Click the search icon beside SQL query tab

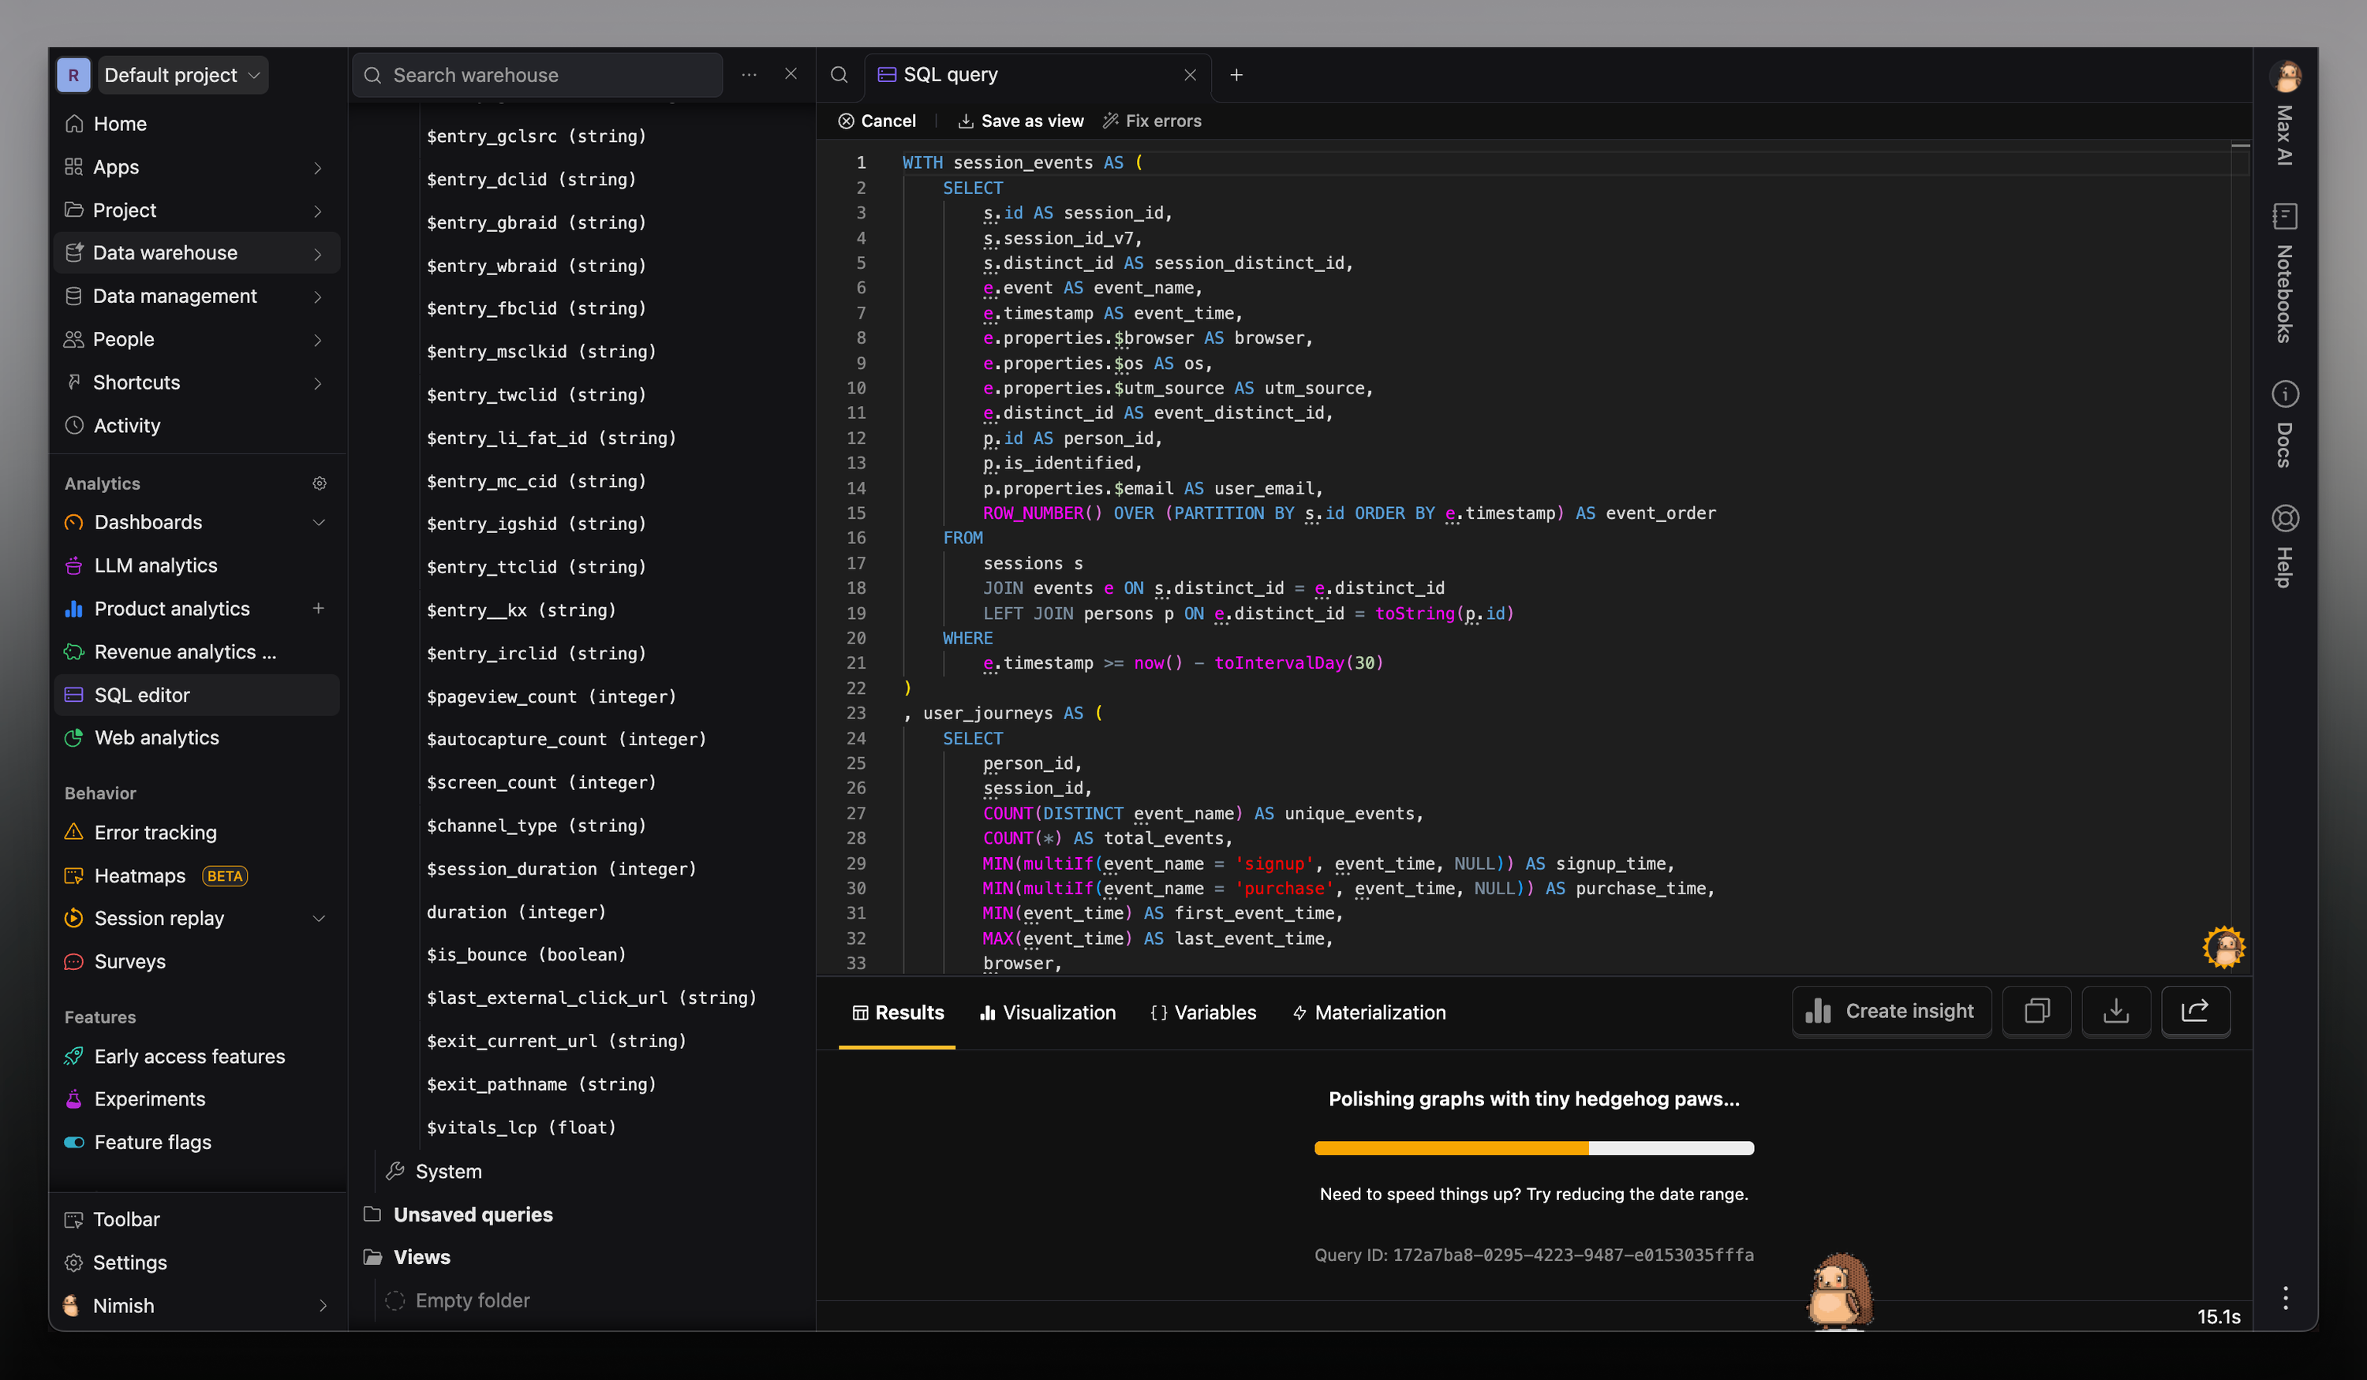839,75
